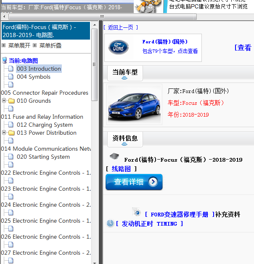
Task: Open 024 Electronic Engine Controls entry
Action: point(46,205)
